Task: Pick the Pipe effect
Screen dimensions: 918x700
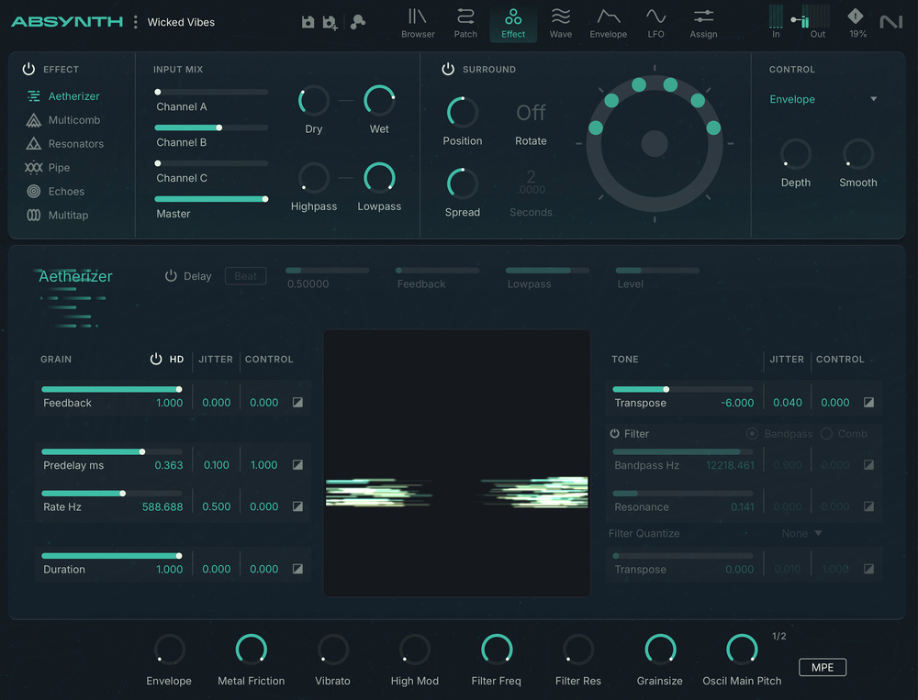Action: click(x=48, y=167)
